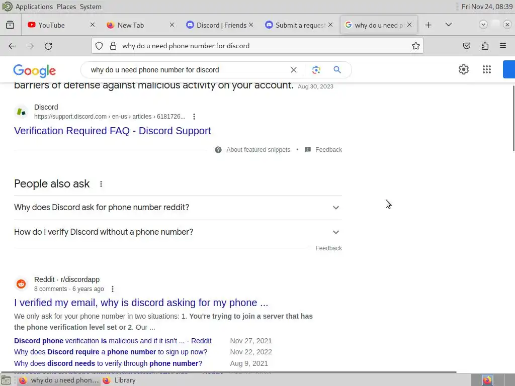Click into the Firefox address bar
Screen dimensions: 515x386
[x=257, y=46]
